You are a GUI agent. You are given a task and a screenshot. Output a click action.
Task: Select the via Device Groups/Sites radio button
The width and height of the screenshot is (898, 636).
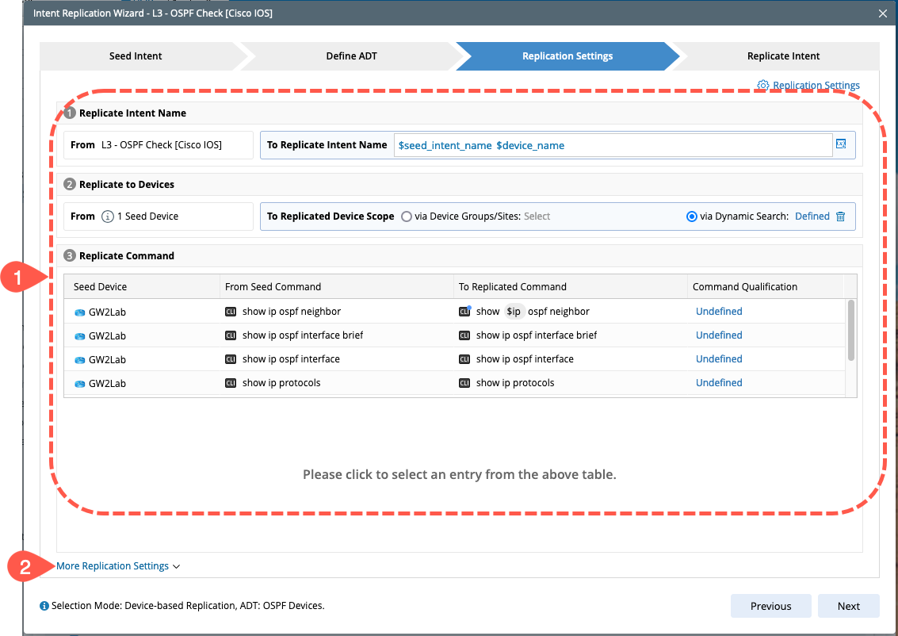407,216
